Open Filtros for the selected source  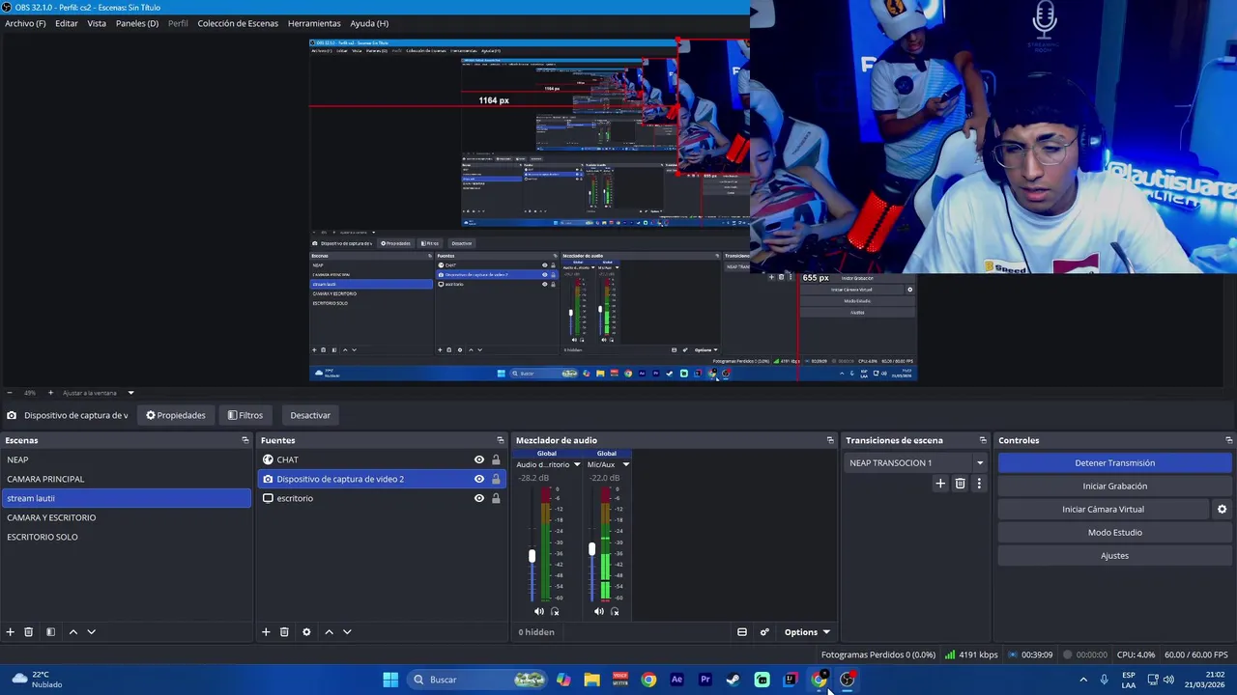pos(245,415)
